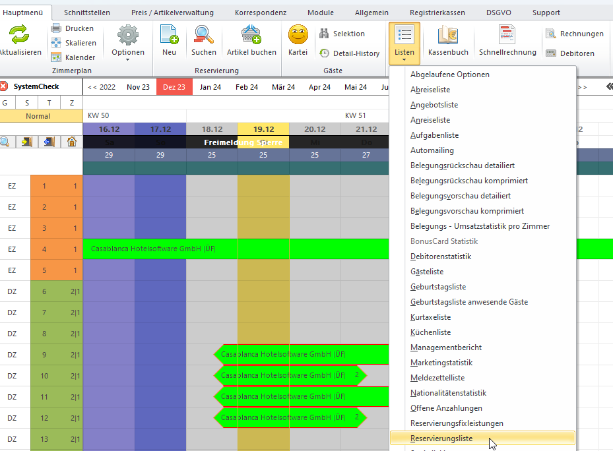The height and width of the screenshot is (451, 613).
Task: Open the Suchen reservation search
Action: pyautogui.click(x=204, y=35)
